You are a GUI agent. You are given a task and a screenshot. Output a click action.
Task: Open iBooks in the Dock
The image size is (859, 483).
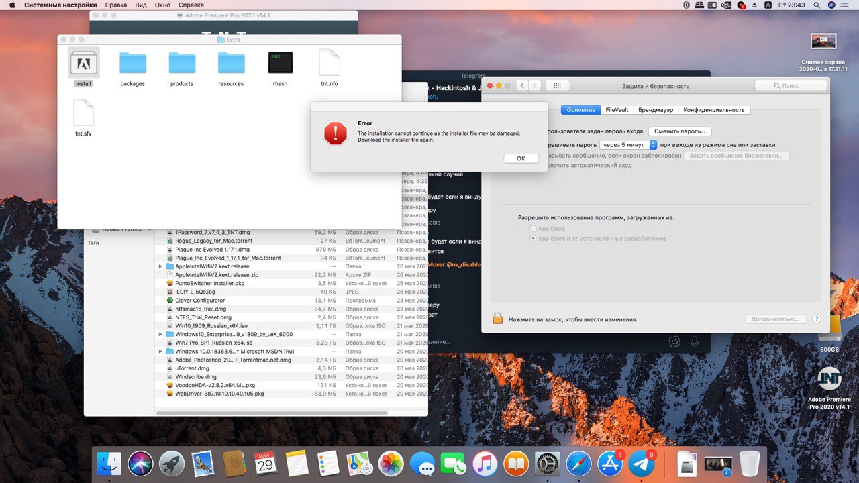coord(516,464)
